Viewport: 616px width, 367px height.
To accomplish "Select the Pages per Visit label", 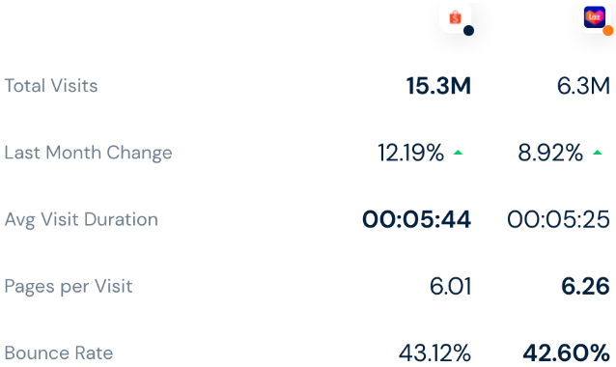I will 69,286.
